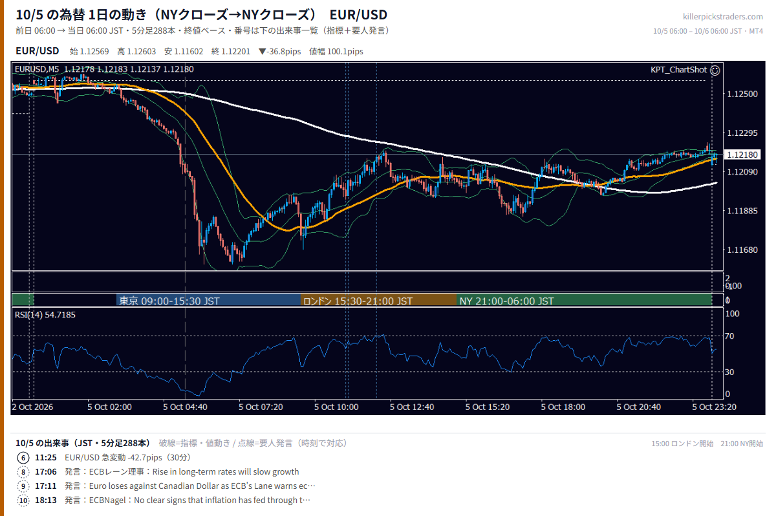Click the 10/5 の出来事 section heading
The width and height of the screenshot is (776, 516).
point(83,443)
